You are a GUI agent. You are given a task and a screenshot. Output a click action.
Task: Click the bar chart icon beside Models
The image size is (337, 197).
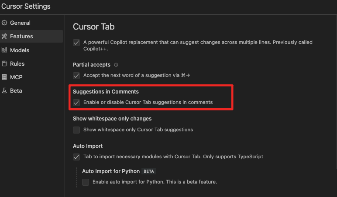4,50
